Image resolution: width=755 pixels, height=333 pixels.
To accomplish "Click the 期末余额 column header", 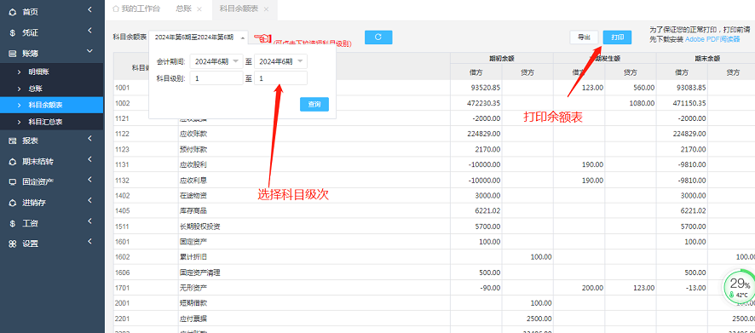I will (x=707, y=59).
